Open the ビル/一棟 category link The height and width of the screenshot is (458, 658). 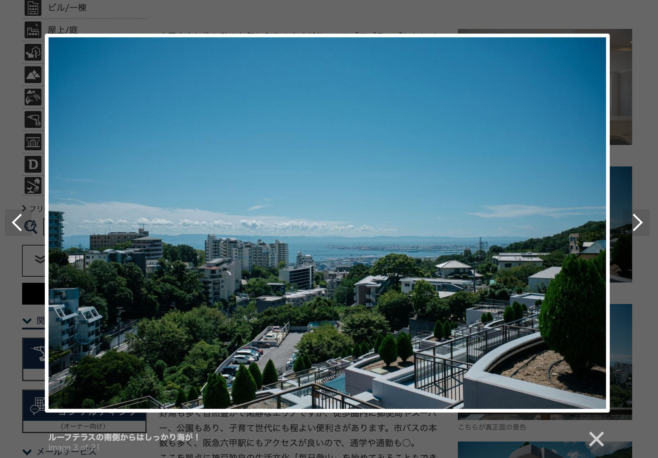pyautogui.click(x=67, y=7)
